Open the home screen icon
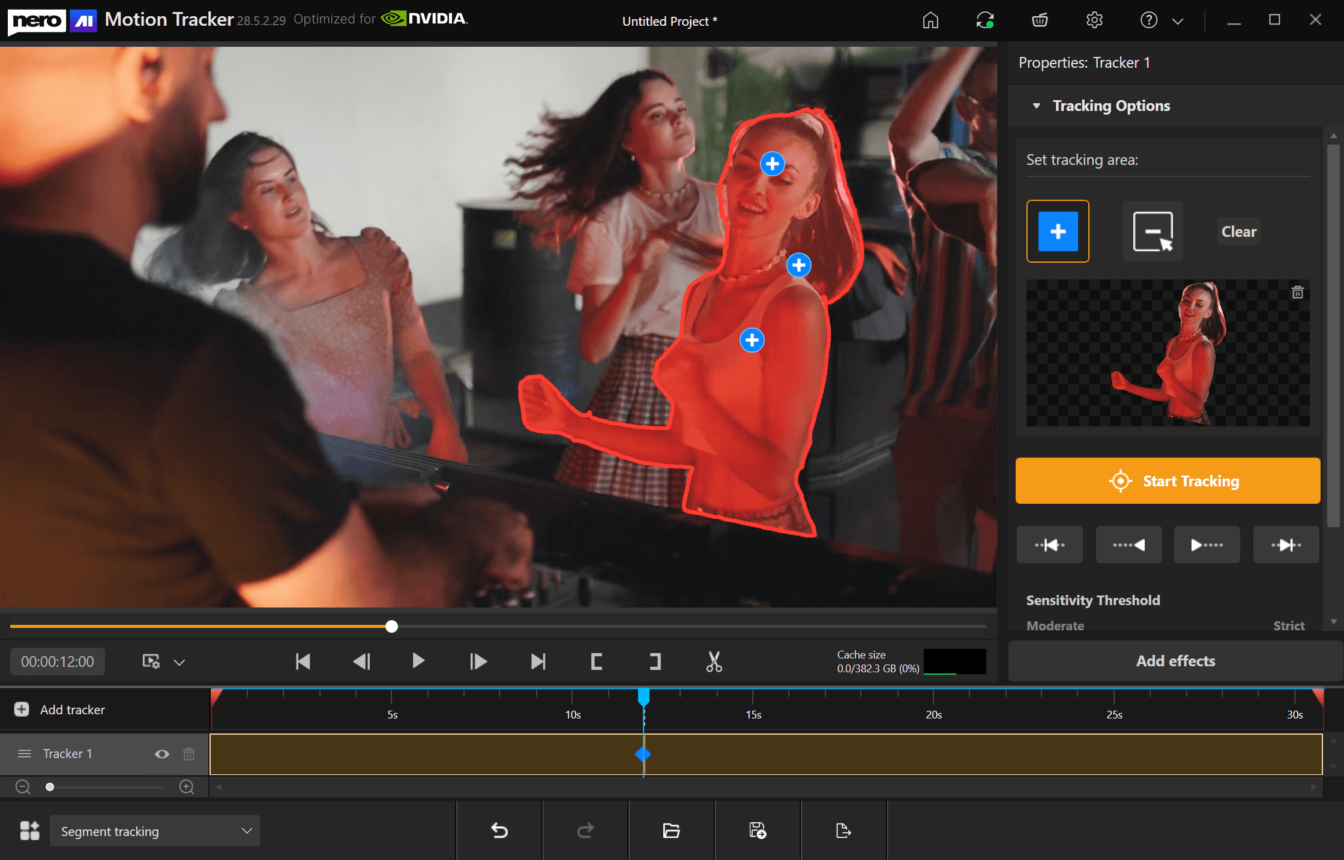This screenshot has width=1344, height=860. [x=930, y=20]
